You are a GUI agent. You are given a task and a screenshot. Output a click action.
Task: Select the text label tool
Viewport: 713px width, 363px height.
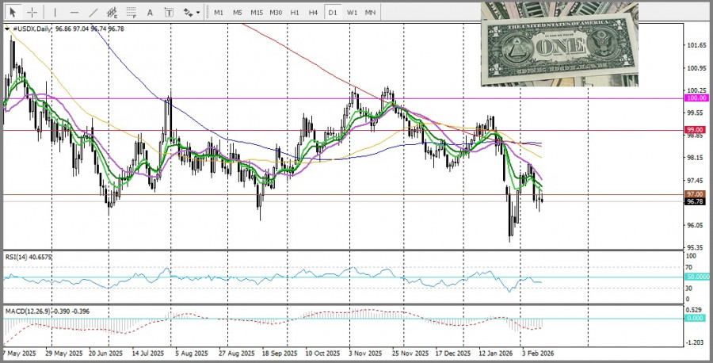click(169, 13)
